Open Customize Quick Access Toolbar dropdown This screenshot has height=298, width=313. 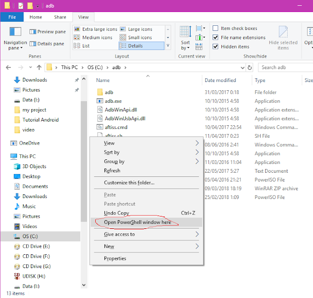[38, 6]
